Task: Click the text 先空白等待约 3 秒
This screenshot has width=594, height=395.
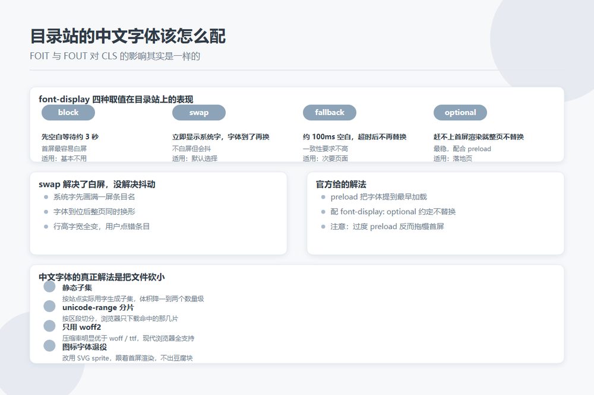Action: point(70,136)
